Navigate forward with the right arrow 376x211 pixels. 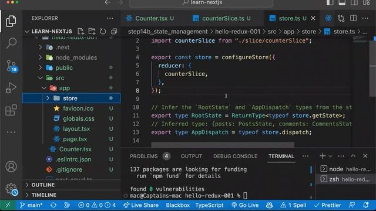[x=120, y=2]
